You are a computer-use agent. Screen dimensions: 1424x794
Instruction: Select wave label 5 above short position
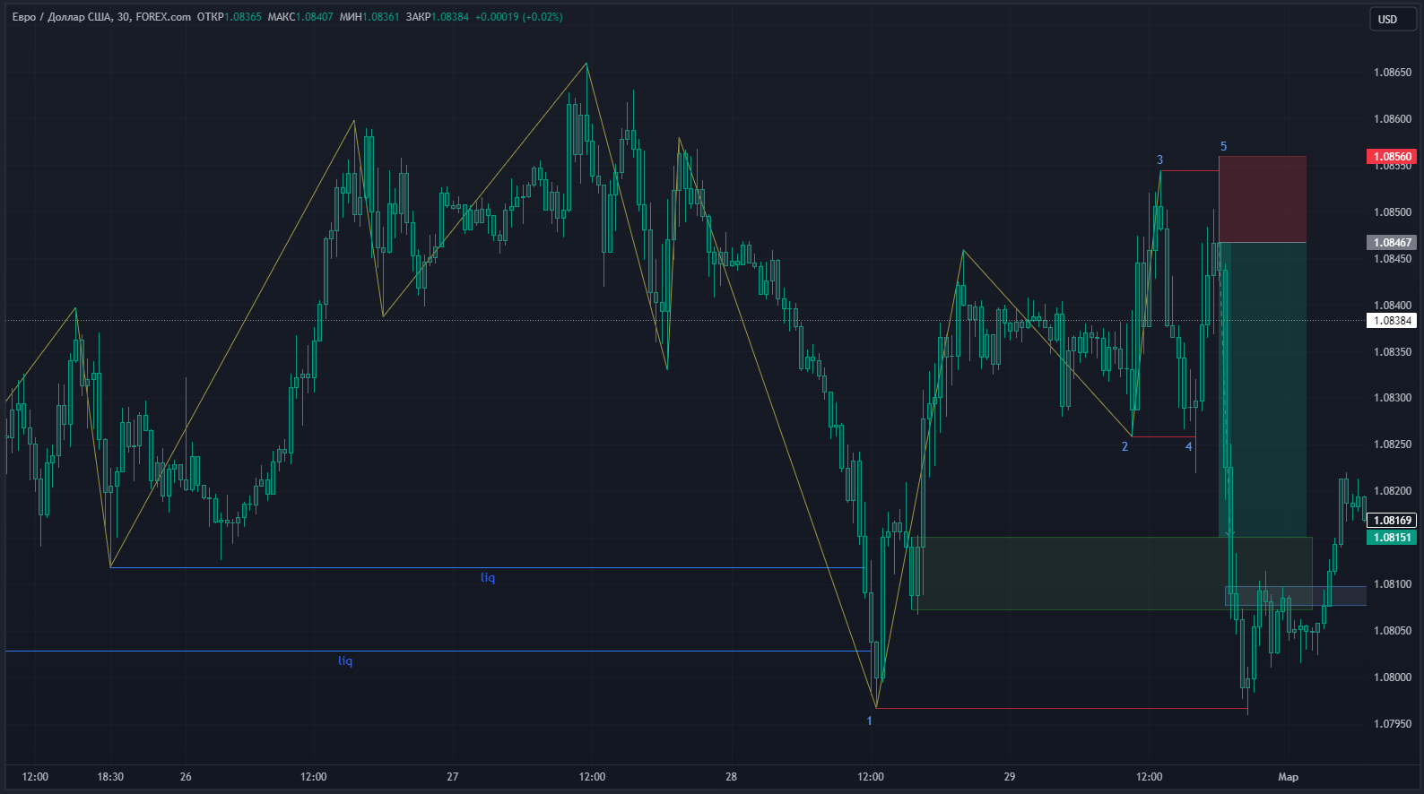coord(1223,146)
